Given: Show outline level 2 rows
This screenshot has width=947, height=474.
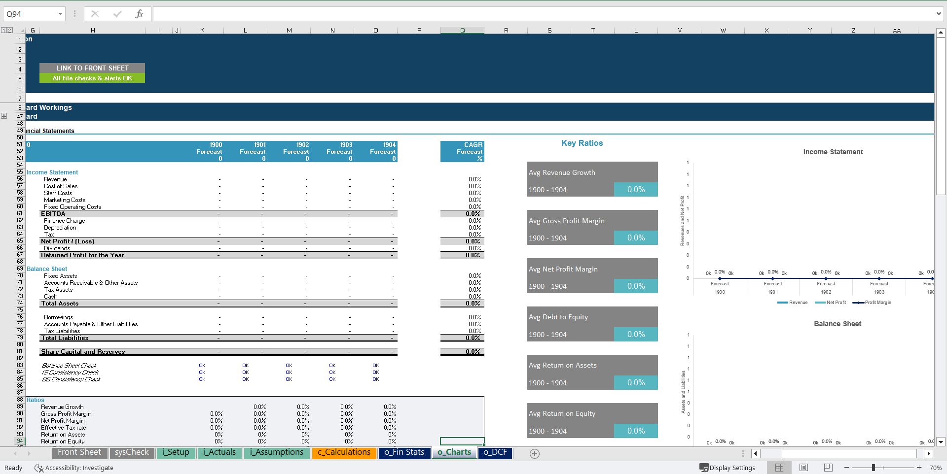Looking at the screenshot, I should coord(10,30).
